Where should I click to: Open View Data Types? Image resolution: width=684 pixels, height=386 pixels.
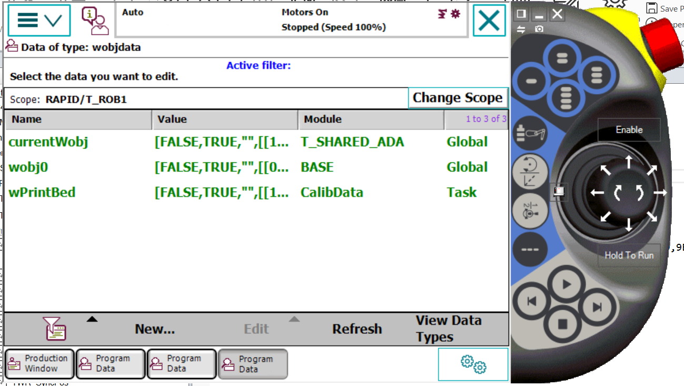click(x=449, y=329)
